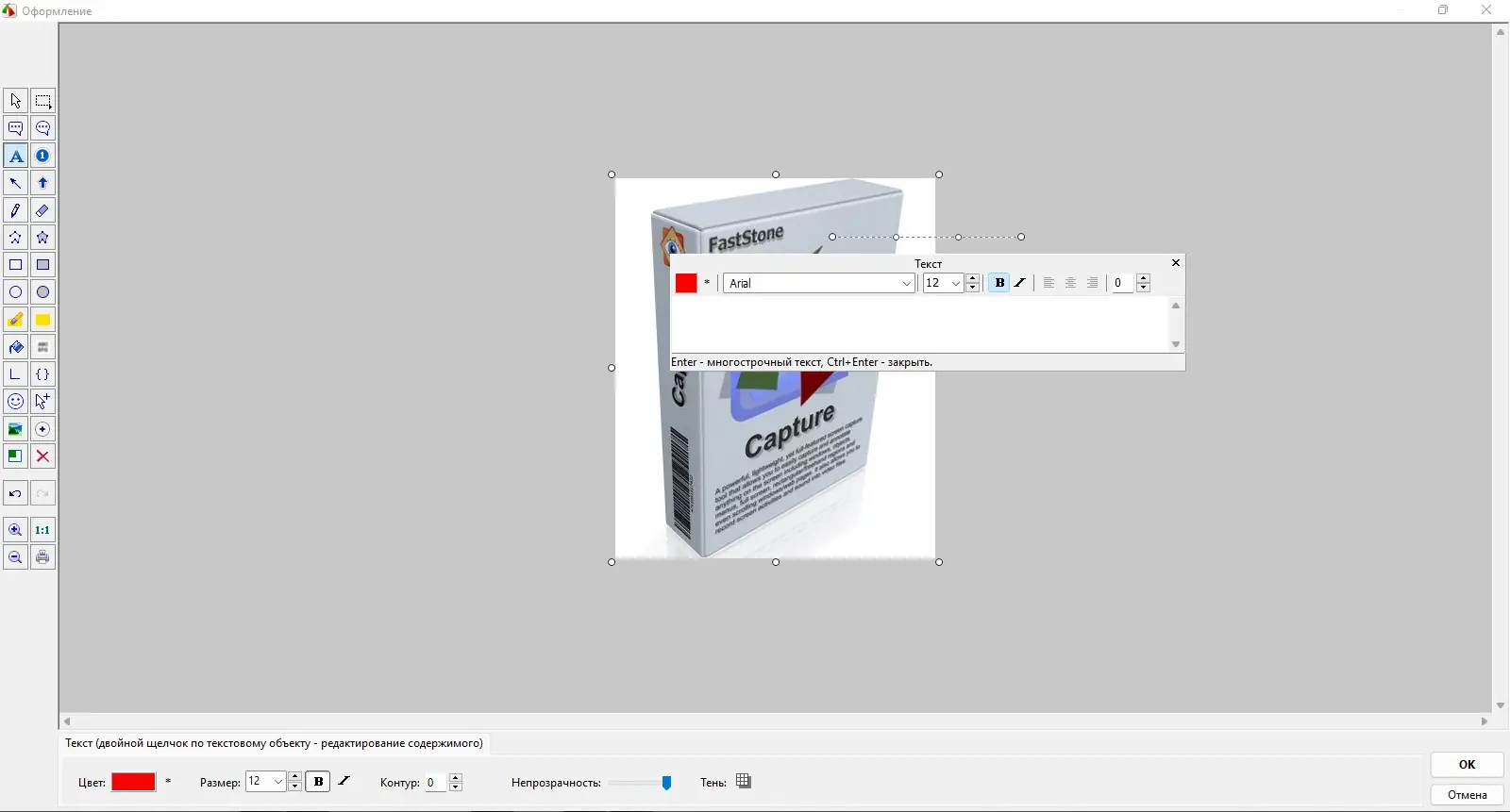
Task: Pick the outlined ellipse tool
Action: coord(15,292)
